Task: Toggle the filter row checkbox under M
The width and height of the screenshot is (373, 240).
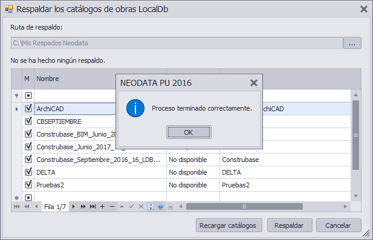Action: pos(28,96)
